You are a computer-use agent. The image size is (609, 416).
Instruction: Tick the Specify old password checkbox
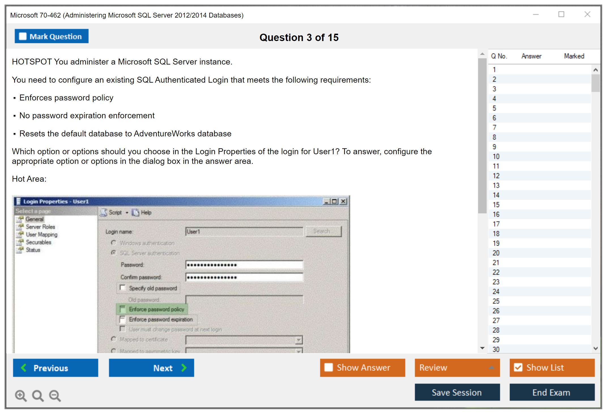click(x=122, y=288)
